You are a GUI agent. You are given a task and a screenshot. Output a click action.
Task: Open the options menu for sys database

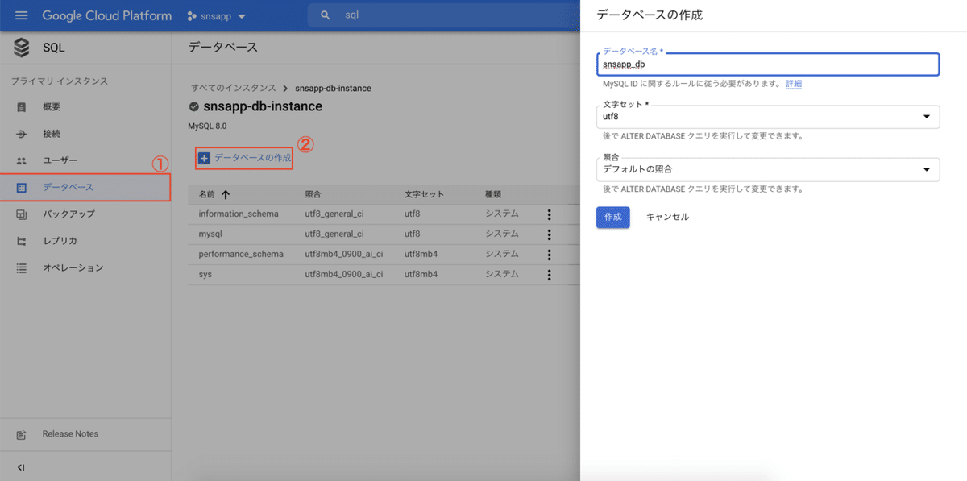click(549, 274)
